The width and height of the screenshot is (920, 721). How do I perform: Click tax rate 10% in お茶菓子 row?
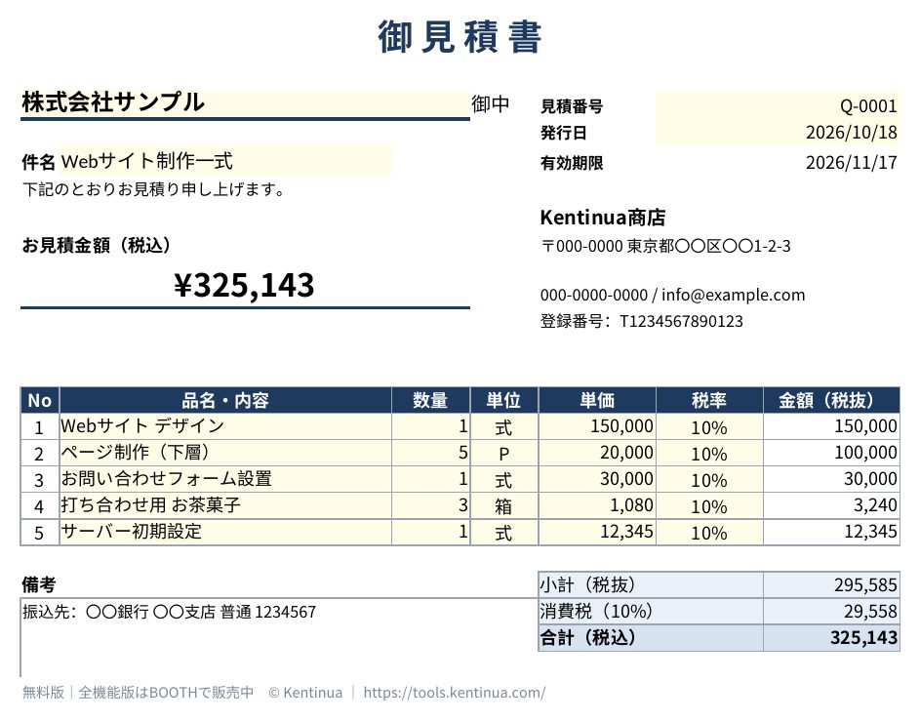[709, 505]
